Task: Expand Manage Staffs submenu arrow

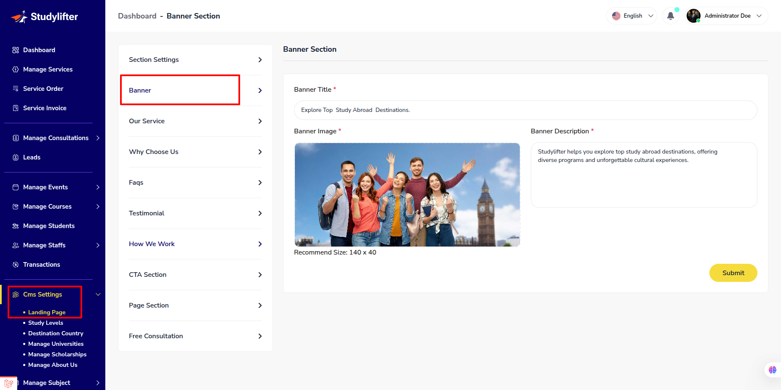Action: pyautogui.click(x=98, y=245)
